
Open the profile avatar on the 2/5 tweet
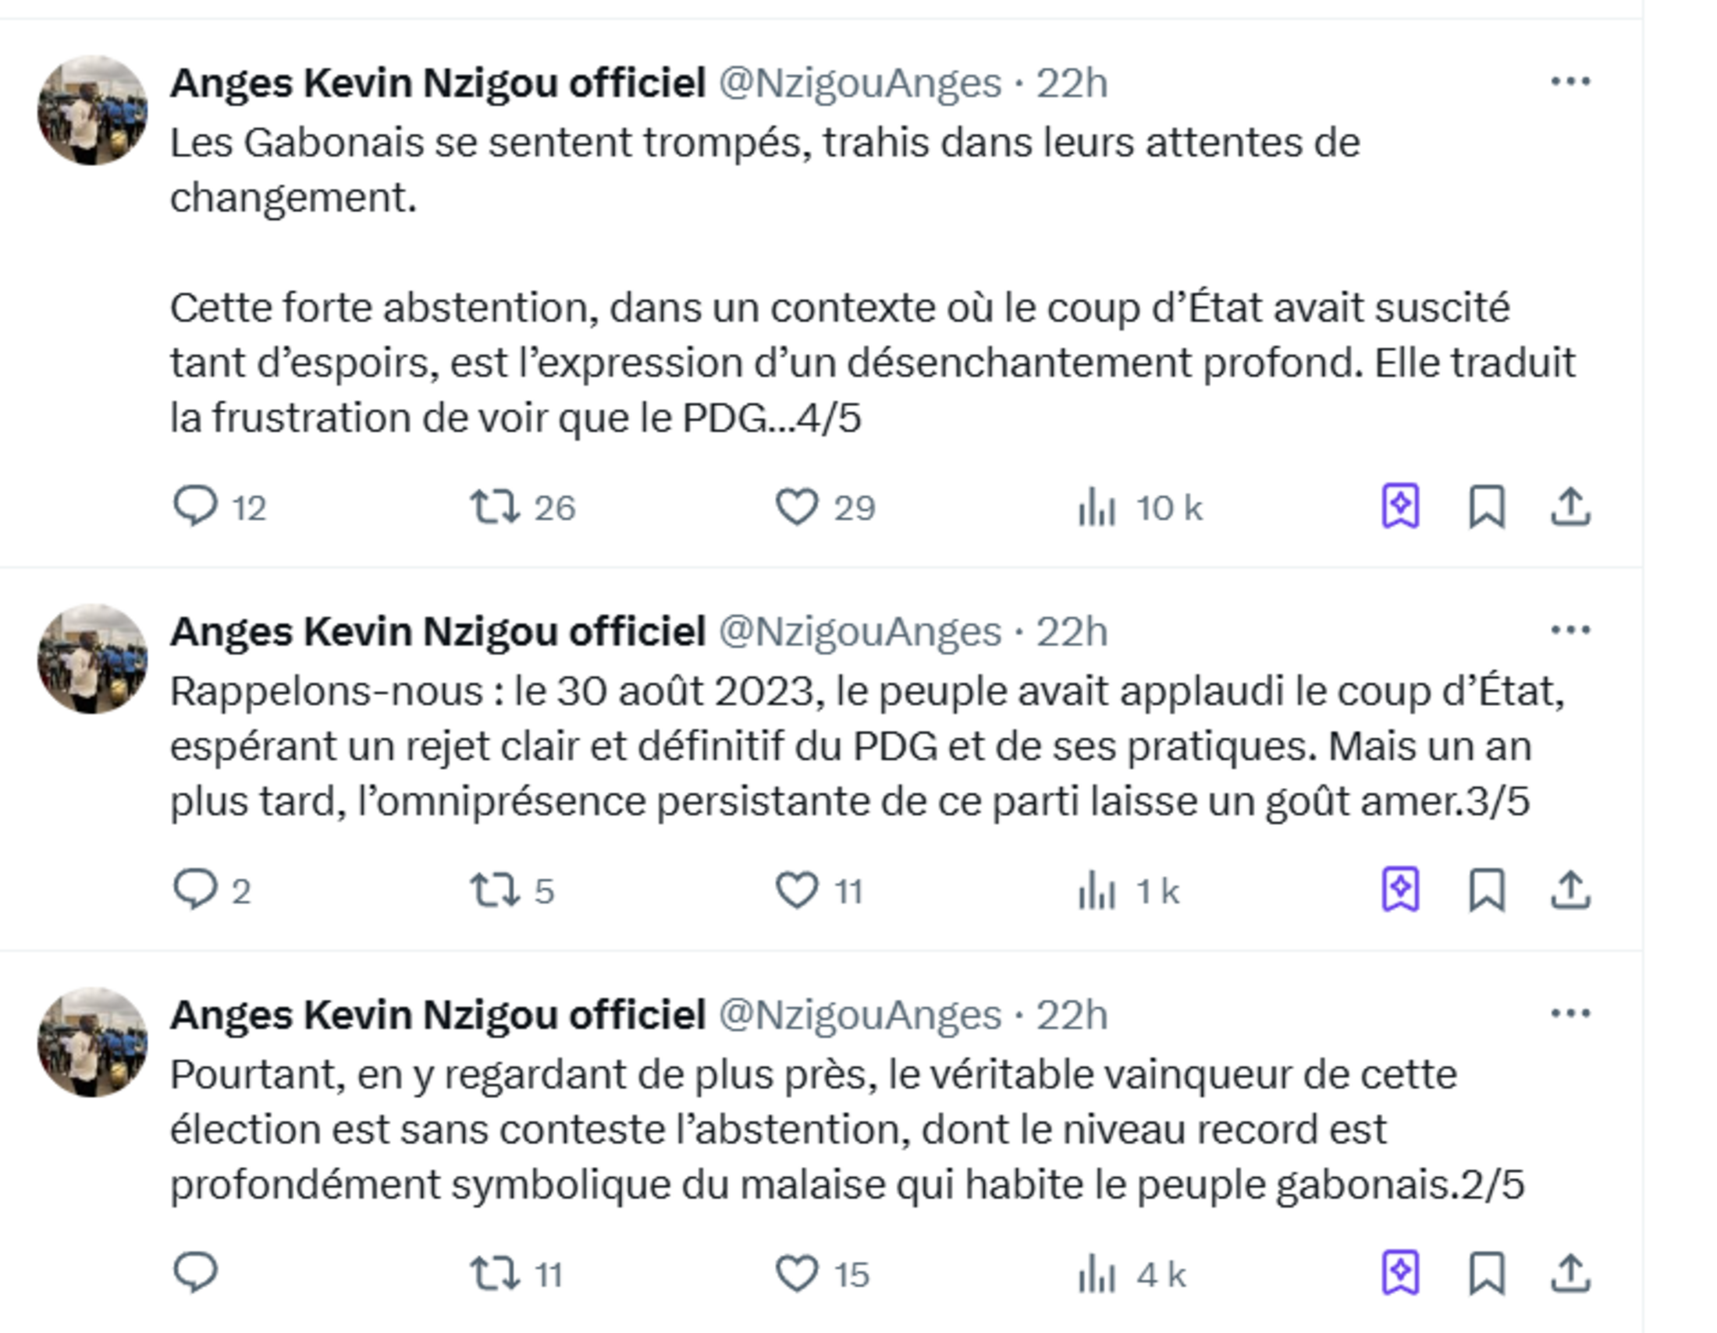coord(93,1041)
